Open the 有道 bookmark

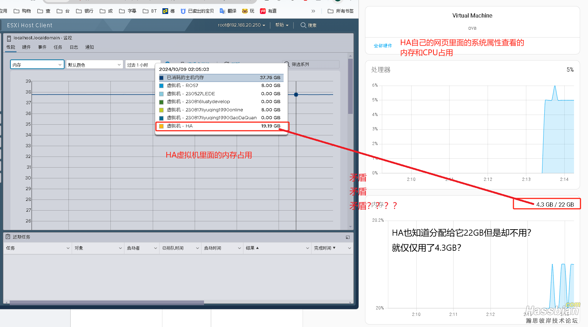269,11
